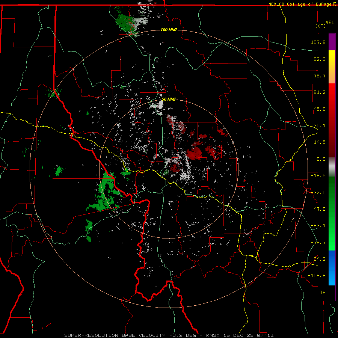This screenshot has width=338, height=338.
Task: Pick the gray segment of color bar
Action: (x=332, y=167)
